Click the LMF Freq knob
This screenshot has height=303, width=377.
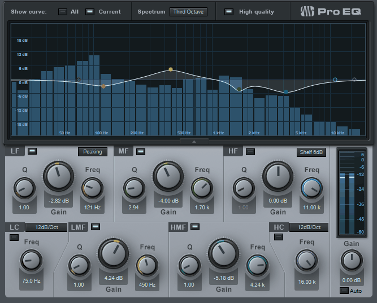[147, 266]
